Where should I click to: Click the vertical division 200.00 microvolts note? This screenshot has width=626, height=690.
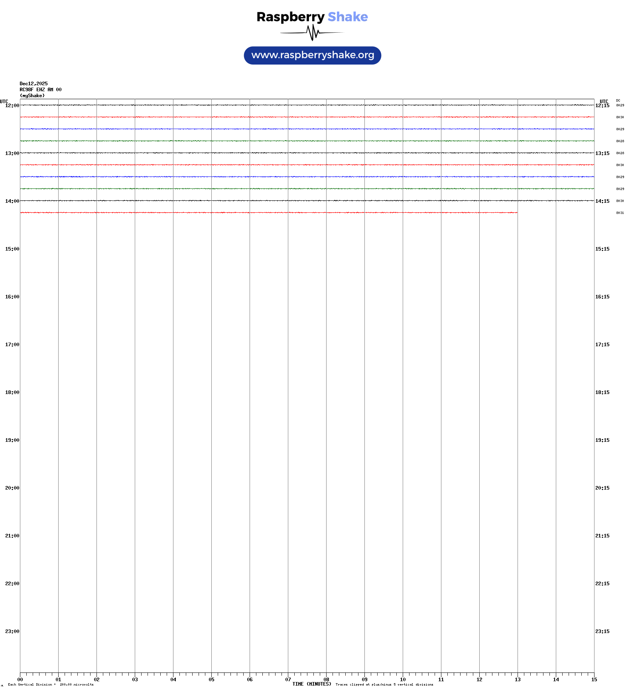tap(51, 684)
